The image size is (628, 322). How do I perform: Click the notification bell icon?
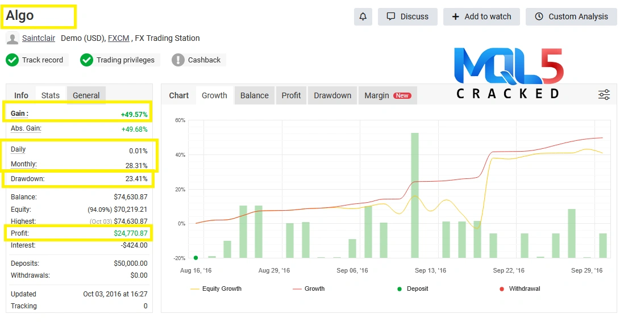tap(363, 16)
